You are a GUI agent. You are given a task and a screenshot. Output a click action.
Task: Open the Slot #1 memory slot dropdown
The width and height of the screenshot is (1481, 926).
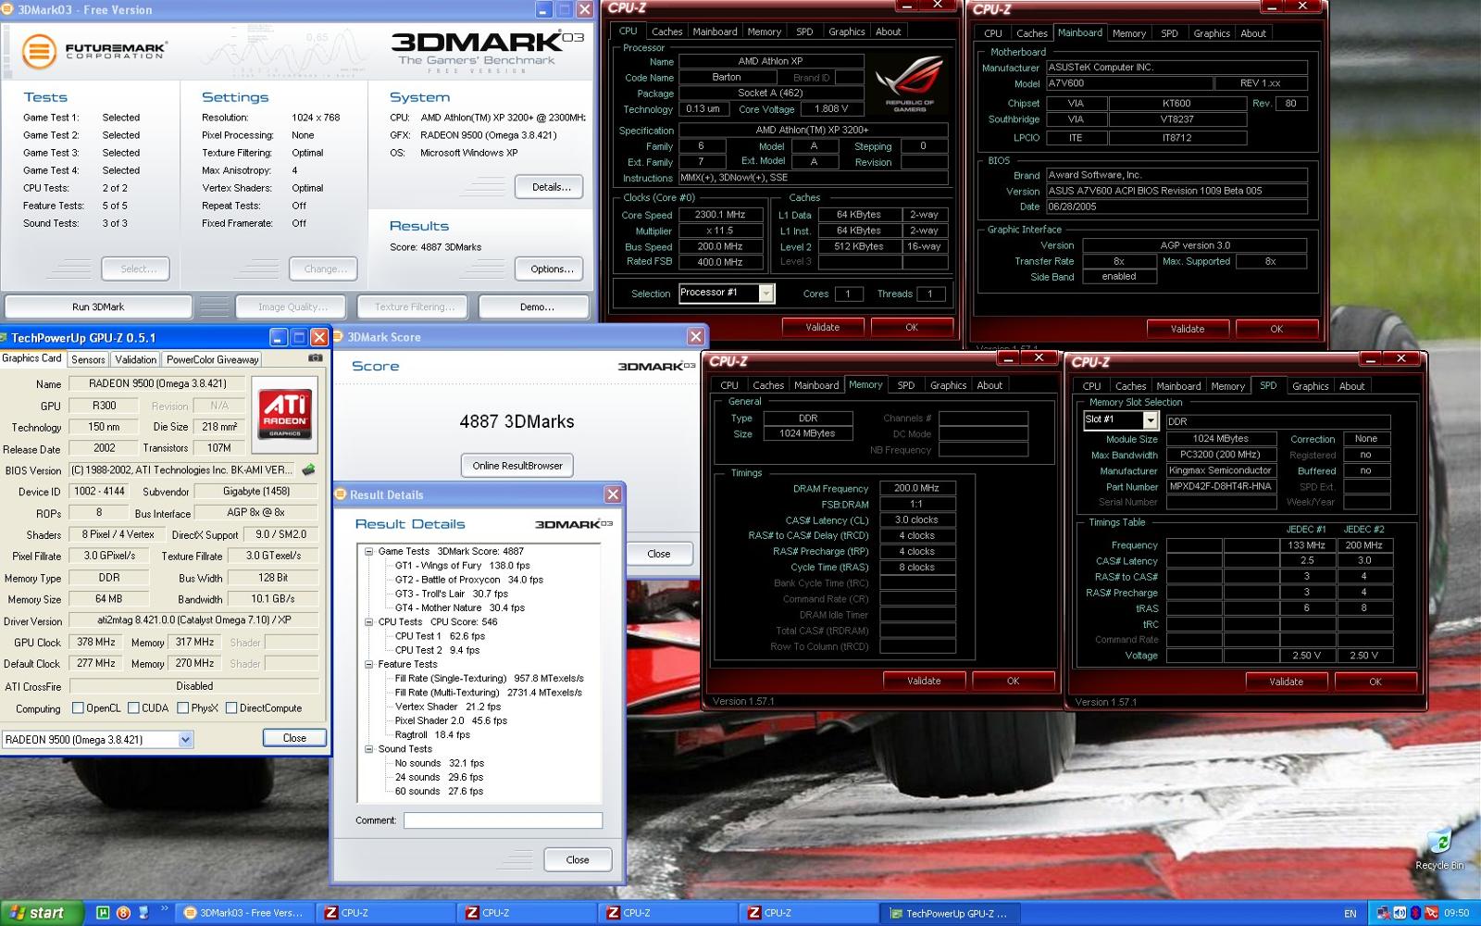1151,420
